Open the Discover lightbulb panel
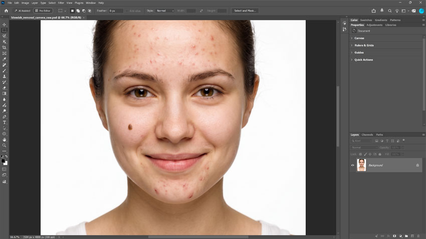Image resolution: width=426 pixels, height=239 pixels. (x=397, y=11)
